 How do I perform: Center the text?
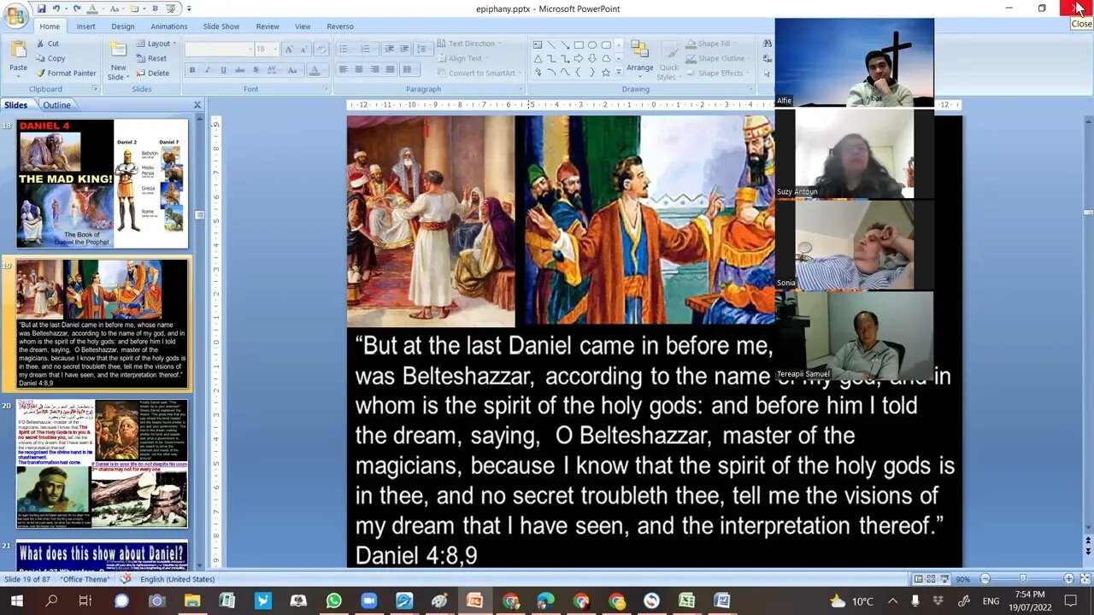click(x=359, y=70)
